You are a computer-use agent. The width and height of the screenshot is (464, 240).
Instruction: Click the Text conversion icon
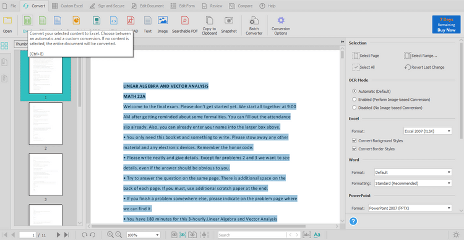[148, 20]
